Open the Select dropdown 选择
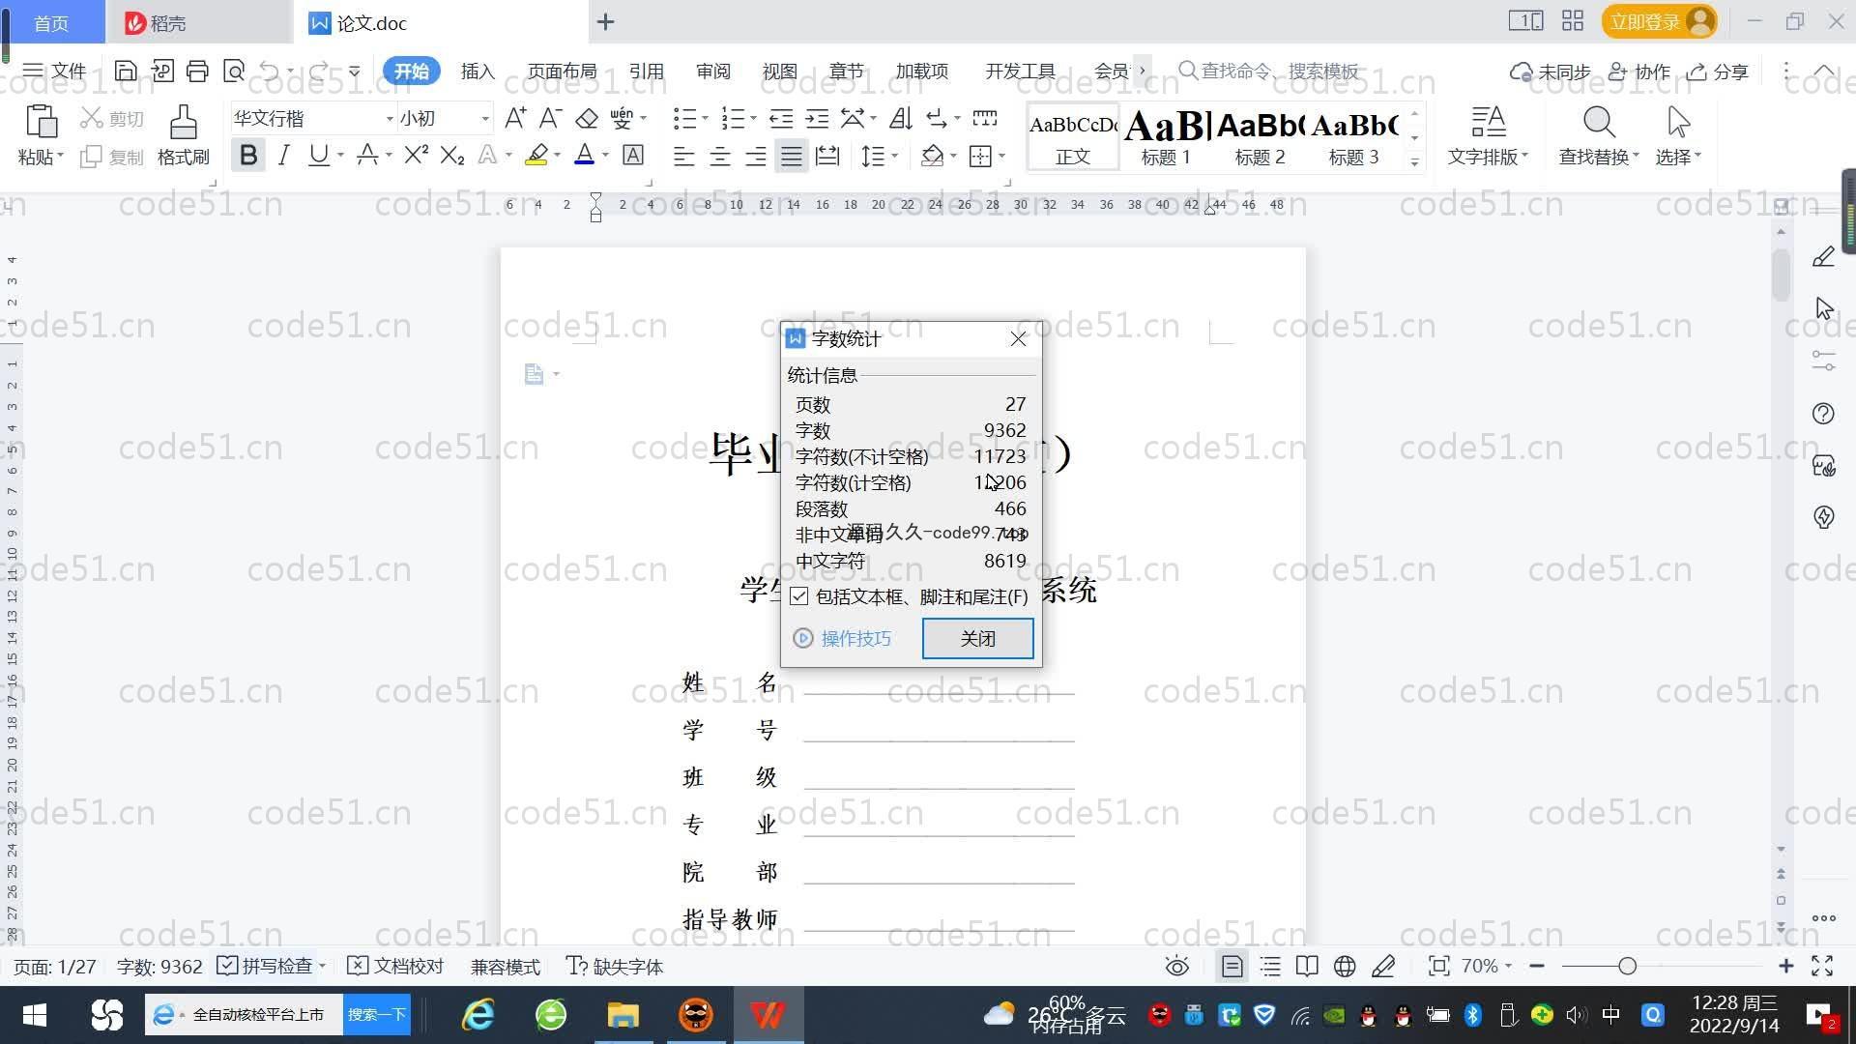 (1677, 156)
